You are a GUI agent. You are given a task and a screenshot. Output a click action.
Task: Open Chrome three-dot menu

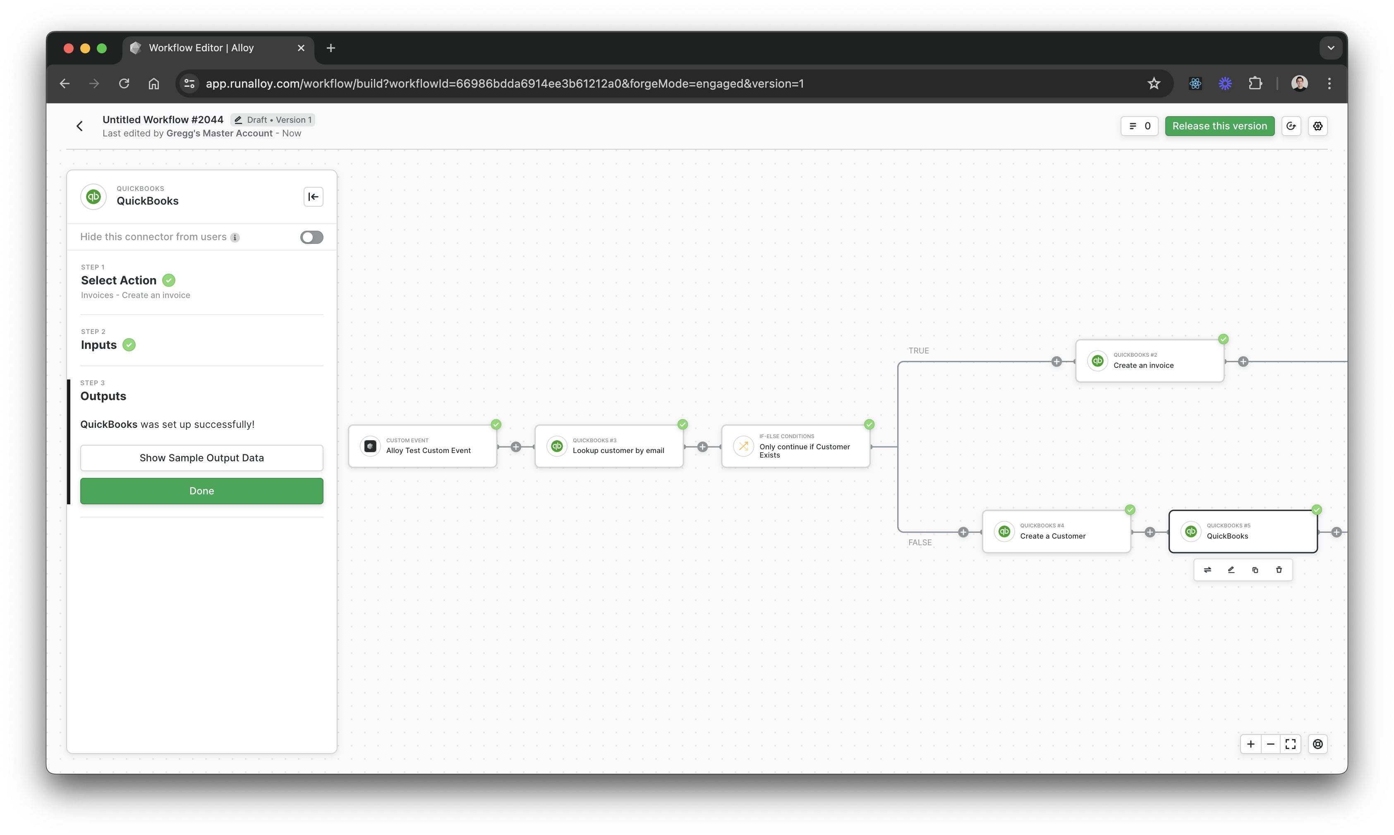[1329, 83]
